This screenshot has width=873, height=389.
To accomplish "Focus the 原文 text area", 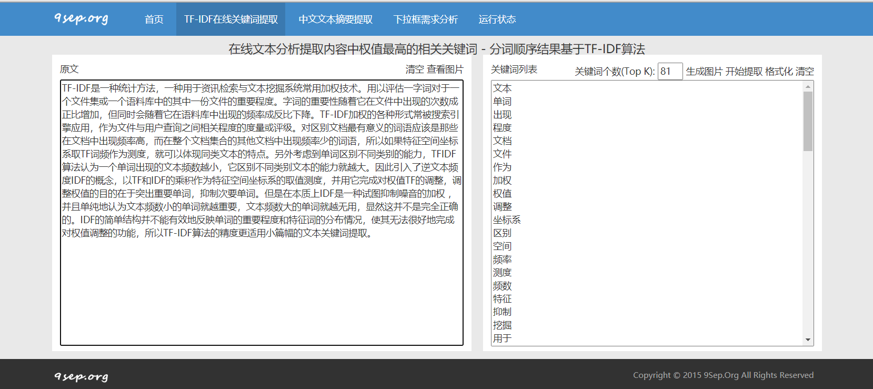I will [262, 213].
